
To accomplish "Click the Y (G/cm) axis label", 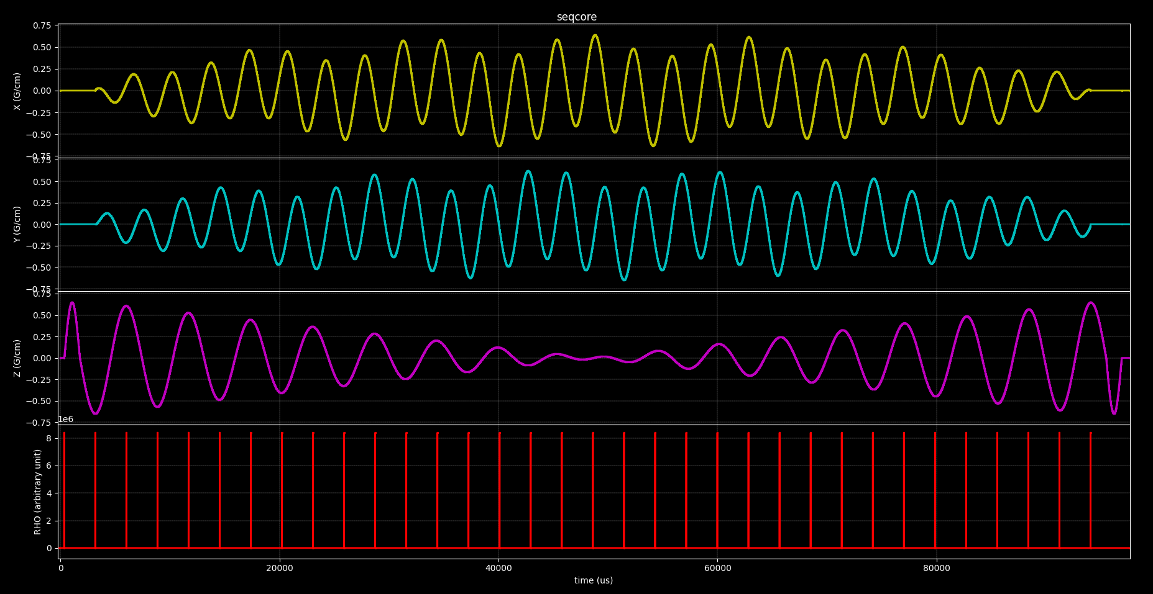I will point(17,224).
